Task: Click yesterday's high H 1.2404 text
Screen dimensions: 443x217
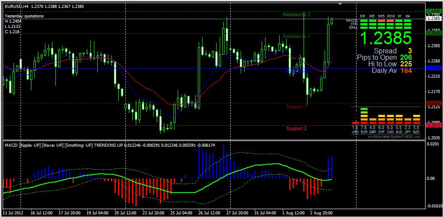Action: coord(13,21)
